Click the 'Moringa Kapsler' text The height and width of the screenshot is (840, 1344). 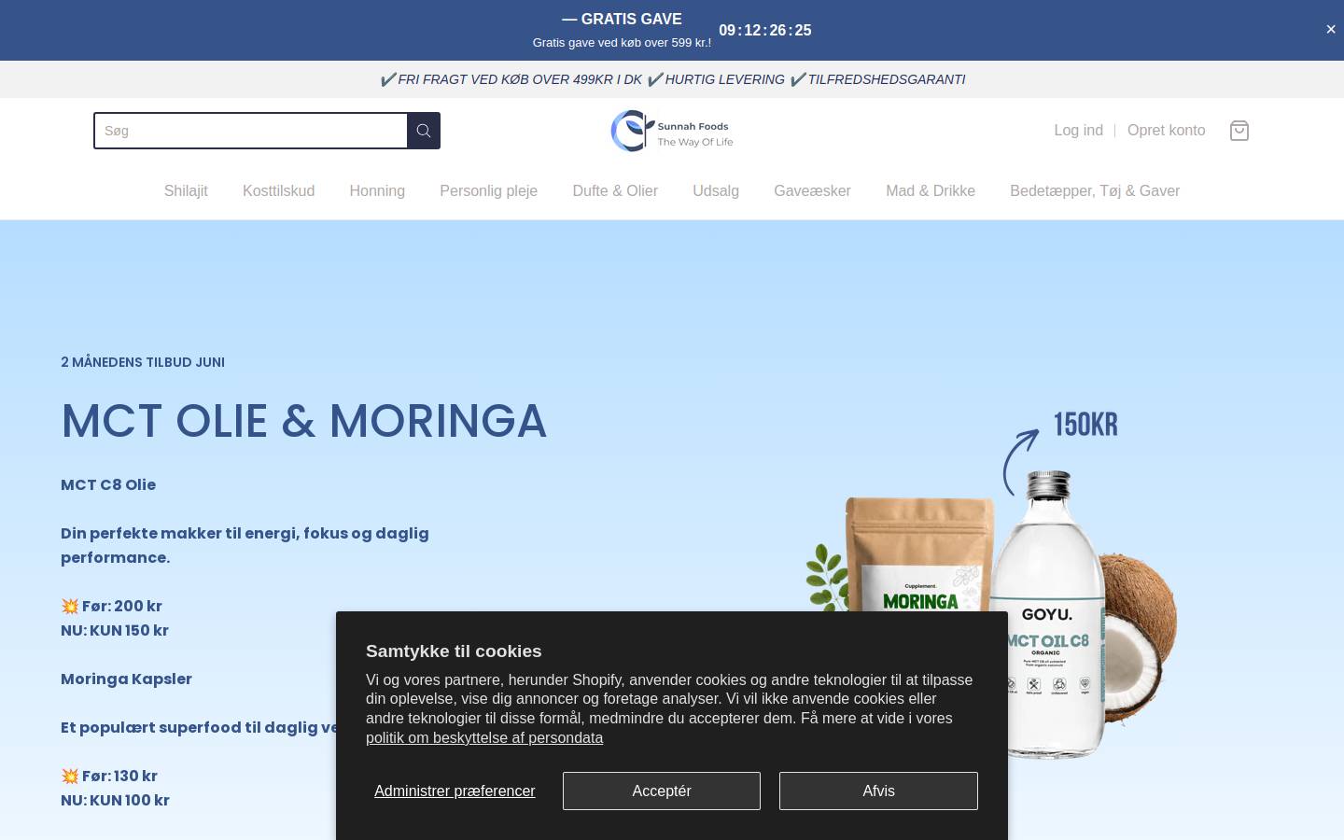point(126,679)
